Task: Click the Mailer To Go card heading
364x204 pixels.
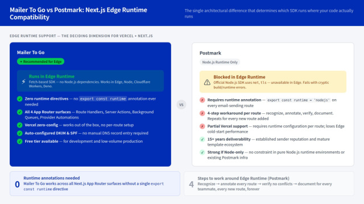Action: (31, 53)
